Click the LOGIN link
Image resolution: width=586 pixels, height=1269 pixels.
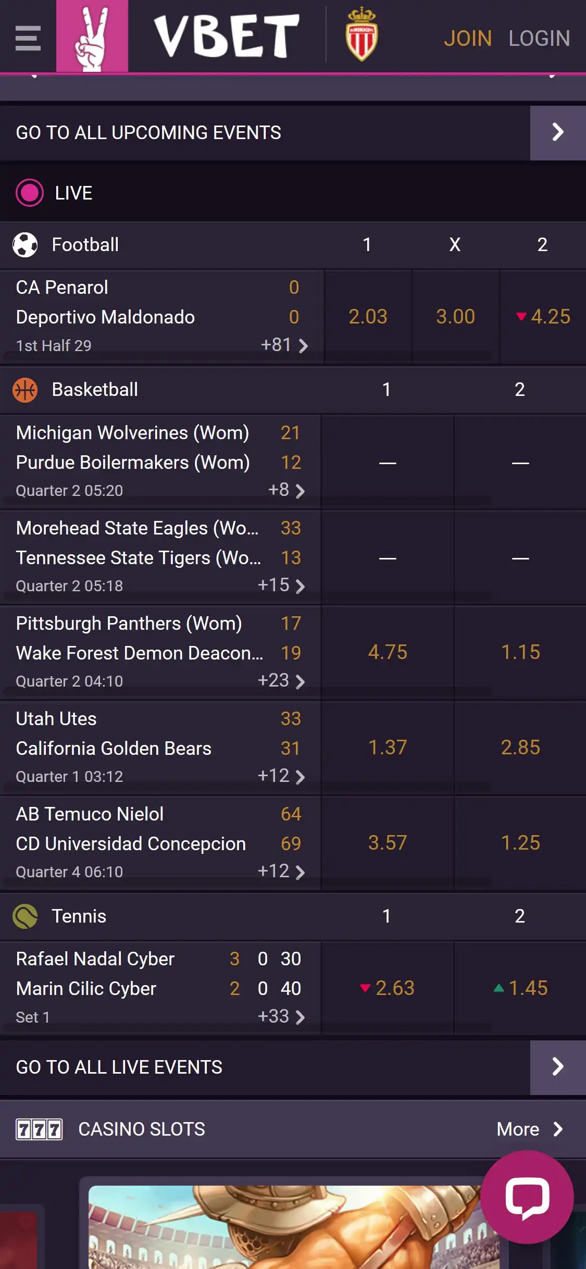(x=539, y=39)
